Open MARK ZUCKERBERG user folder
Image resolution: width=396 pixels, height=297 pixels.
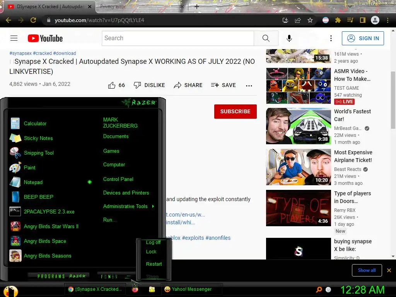pos(120,123)
